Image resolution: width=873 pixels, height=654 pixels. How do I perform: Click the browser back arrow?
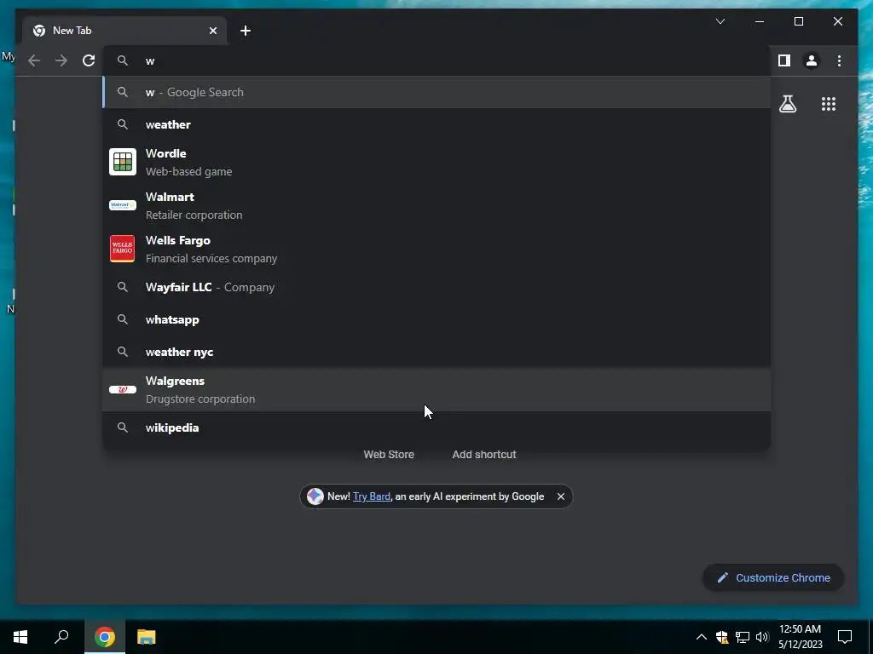tap(34, 60)
